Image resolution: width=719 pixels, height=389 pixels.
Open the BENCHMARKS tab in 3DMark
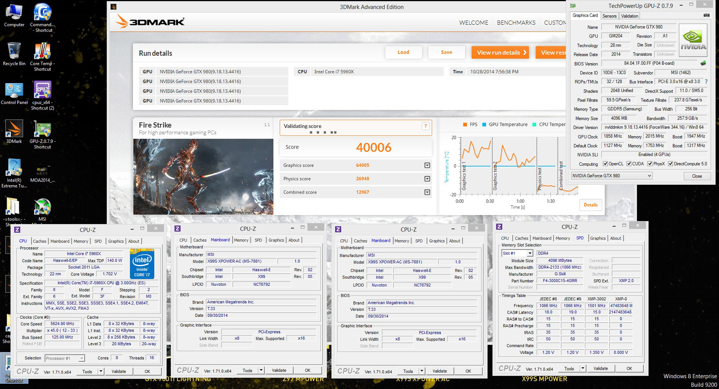[x=516, y=23]
